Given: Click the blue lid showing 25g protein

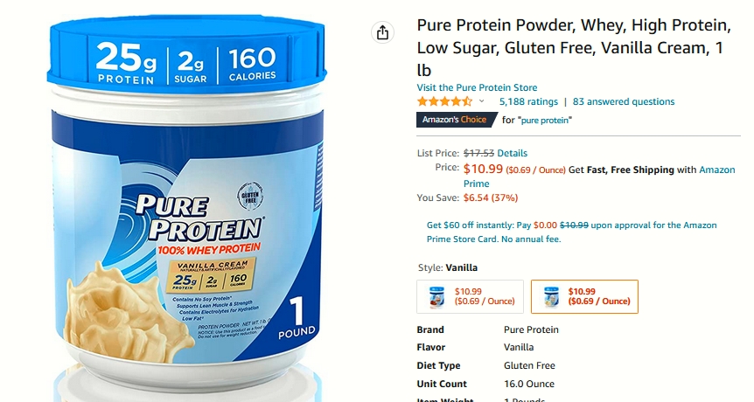Looking at the screenshot, I should tap(187, 54).
